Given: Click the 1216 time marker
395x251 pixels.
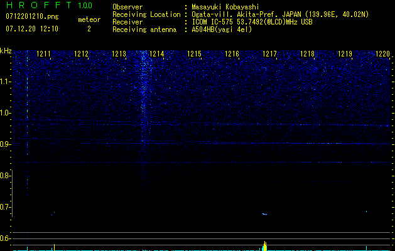Looking at the screenshot, I should [x=232, y=54].
